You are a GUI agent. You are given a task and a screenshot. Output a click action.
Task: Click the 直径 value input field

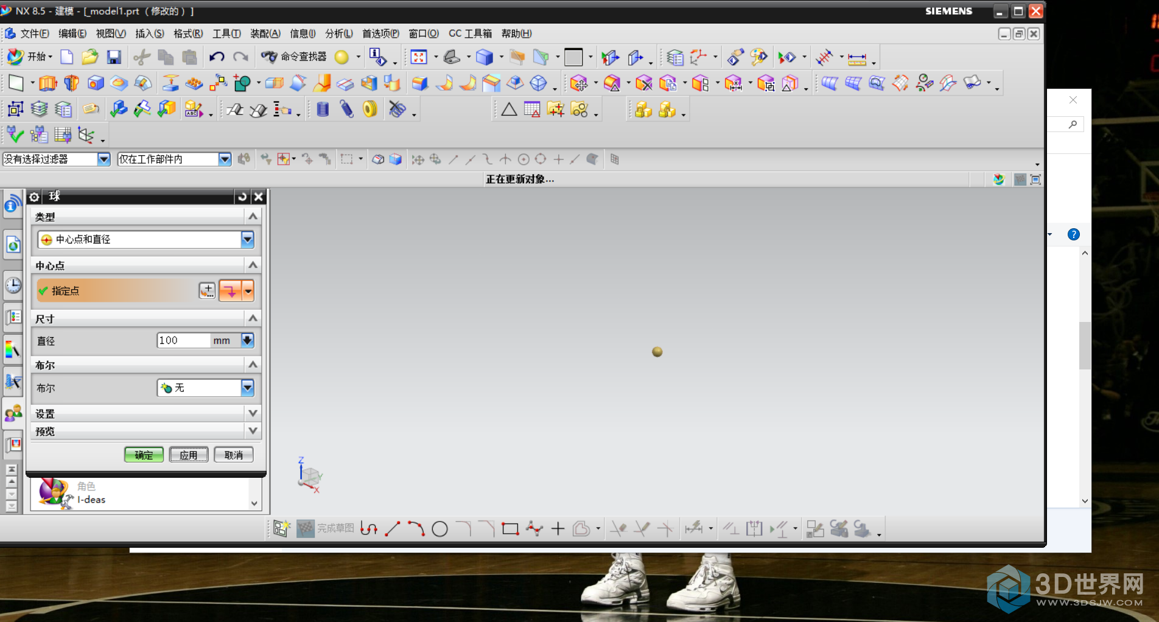[183, 340]
